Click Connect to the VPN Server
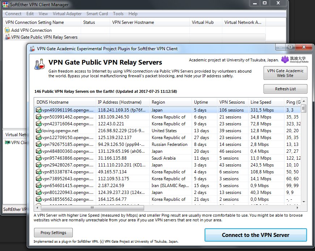This screenshot has width=315, height=251. pyautogui.click(x=256, y=235)
